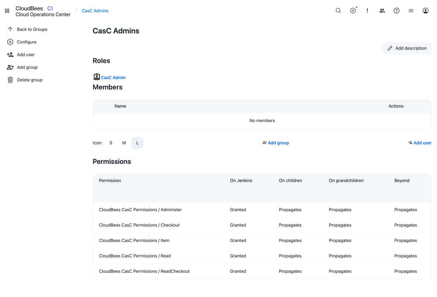Viewport: 437px width, 297px height.
Task: Go Back to Groups in sidebar
Action: pyautogui.click(x=32, y=29)
